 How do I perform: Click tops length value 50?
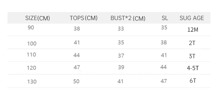pos(76,81)
